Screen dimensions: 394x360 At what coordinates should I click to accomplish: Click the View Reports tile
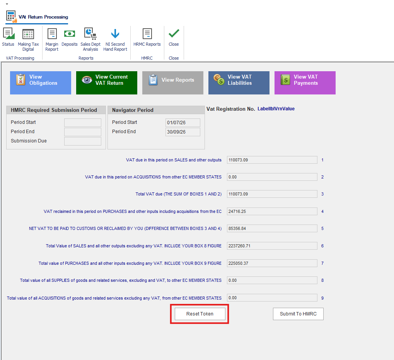pos(172,83)
